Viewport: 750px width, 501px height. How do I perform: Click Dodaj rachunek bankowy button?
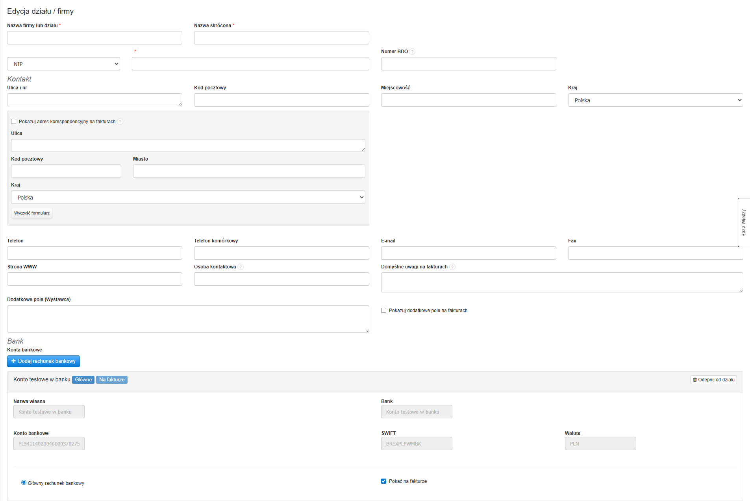43,361
